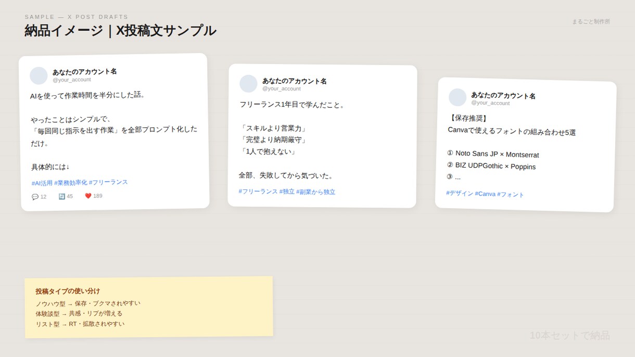Open the #Canva hashtag
Image resolution: width=635 pixels, height=357 pixels.
pyautogui.click(x=485, y=194)
